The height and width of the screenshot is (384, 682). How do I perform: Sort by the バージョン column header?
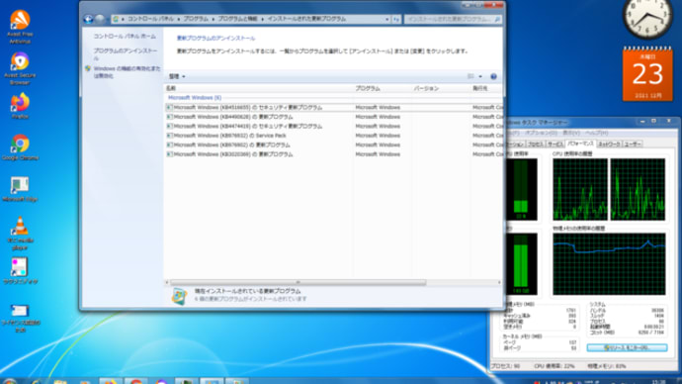tap(441, 88)
